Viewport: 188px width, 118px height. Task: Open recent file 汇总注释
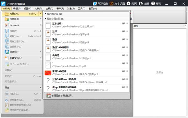(x=87, y=25)
